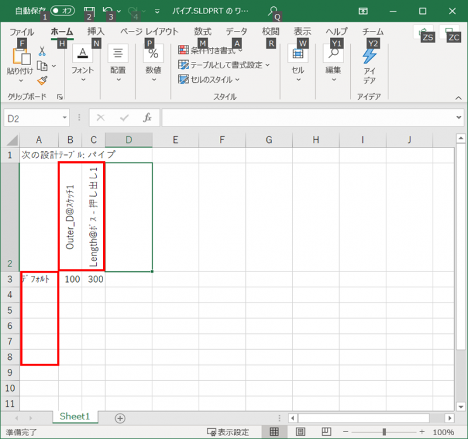Viewport: 468px width, 439px height.
Task: Open the Name Box dropdown arrow
Action: click(x=65, y=118)
